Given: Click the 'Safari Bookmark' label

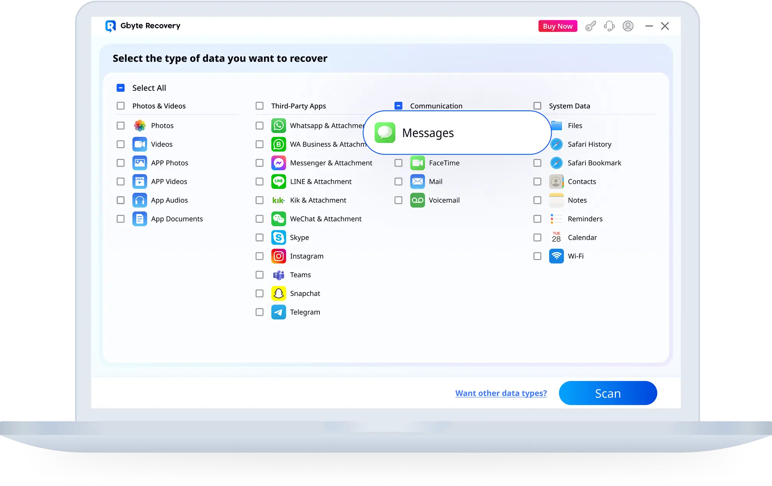Looking at the screenshot, I should [x=594, y=163].
